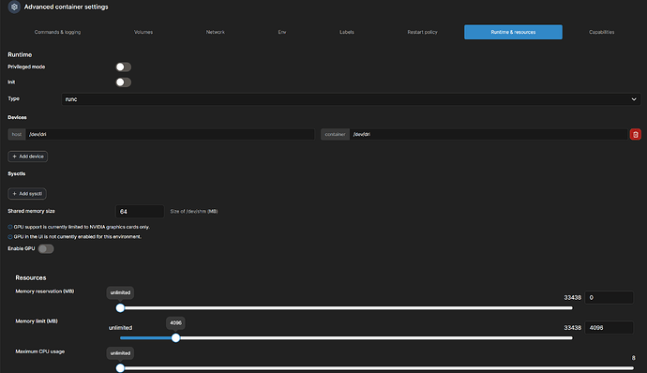Open the runtime Type dropdown showing runc
This screenshot has height=373, width=647.
coord(351,99)
